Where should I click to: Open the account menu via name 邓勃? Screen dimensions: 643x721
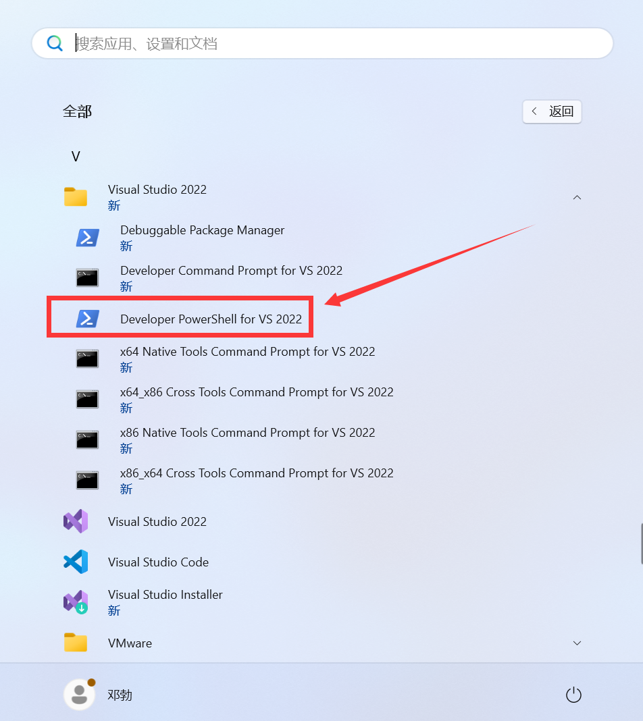(x=120, y=695)
